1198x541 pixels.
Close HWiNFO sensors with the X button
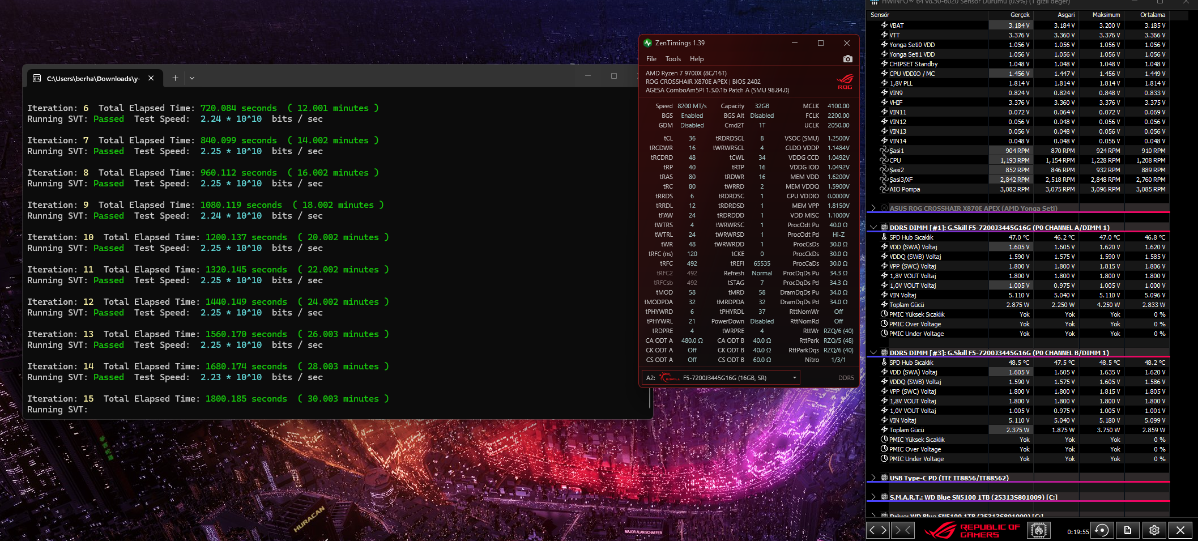click(x=1180, y=530)
